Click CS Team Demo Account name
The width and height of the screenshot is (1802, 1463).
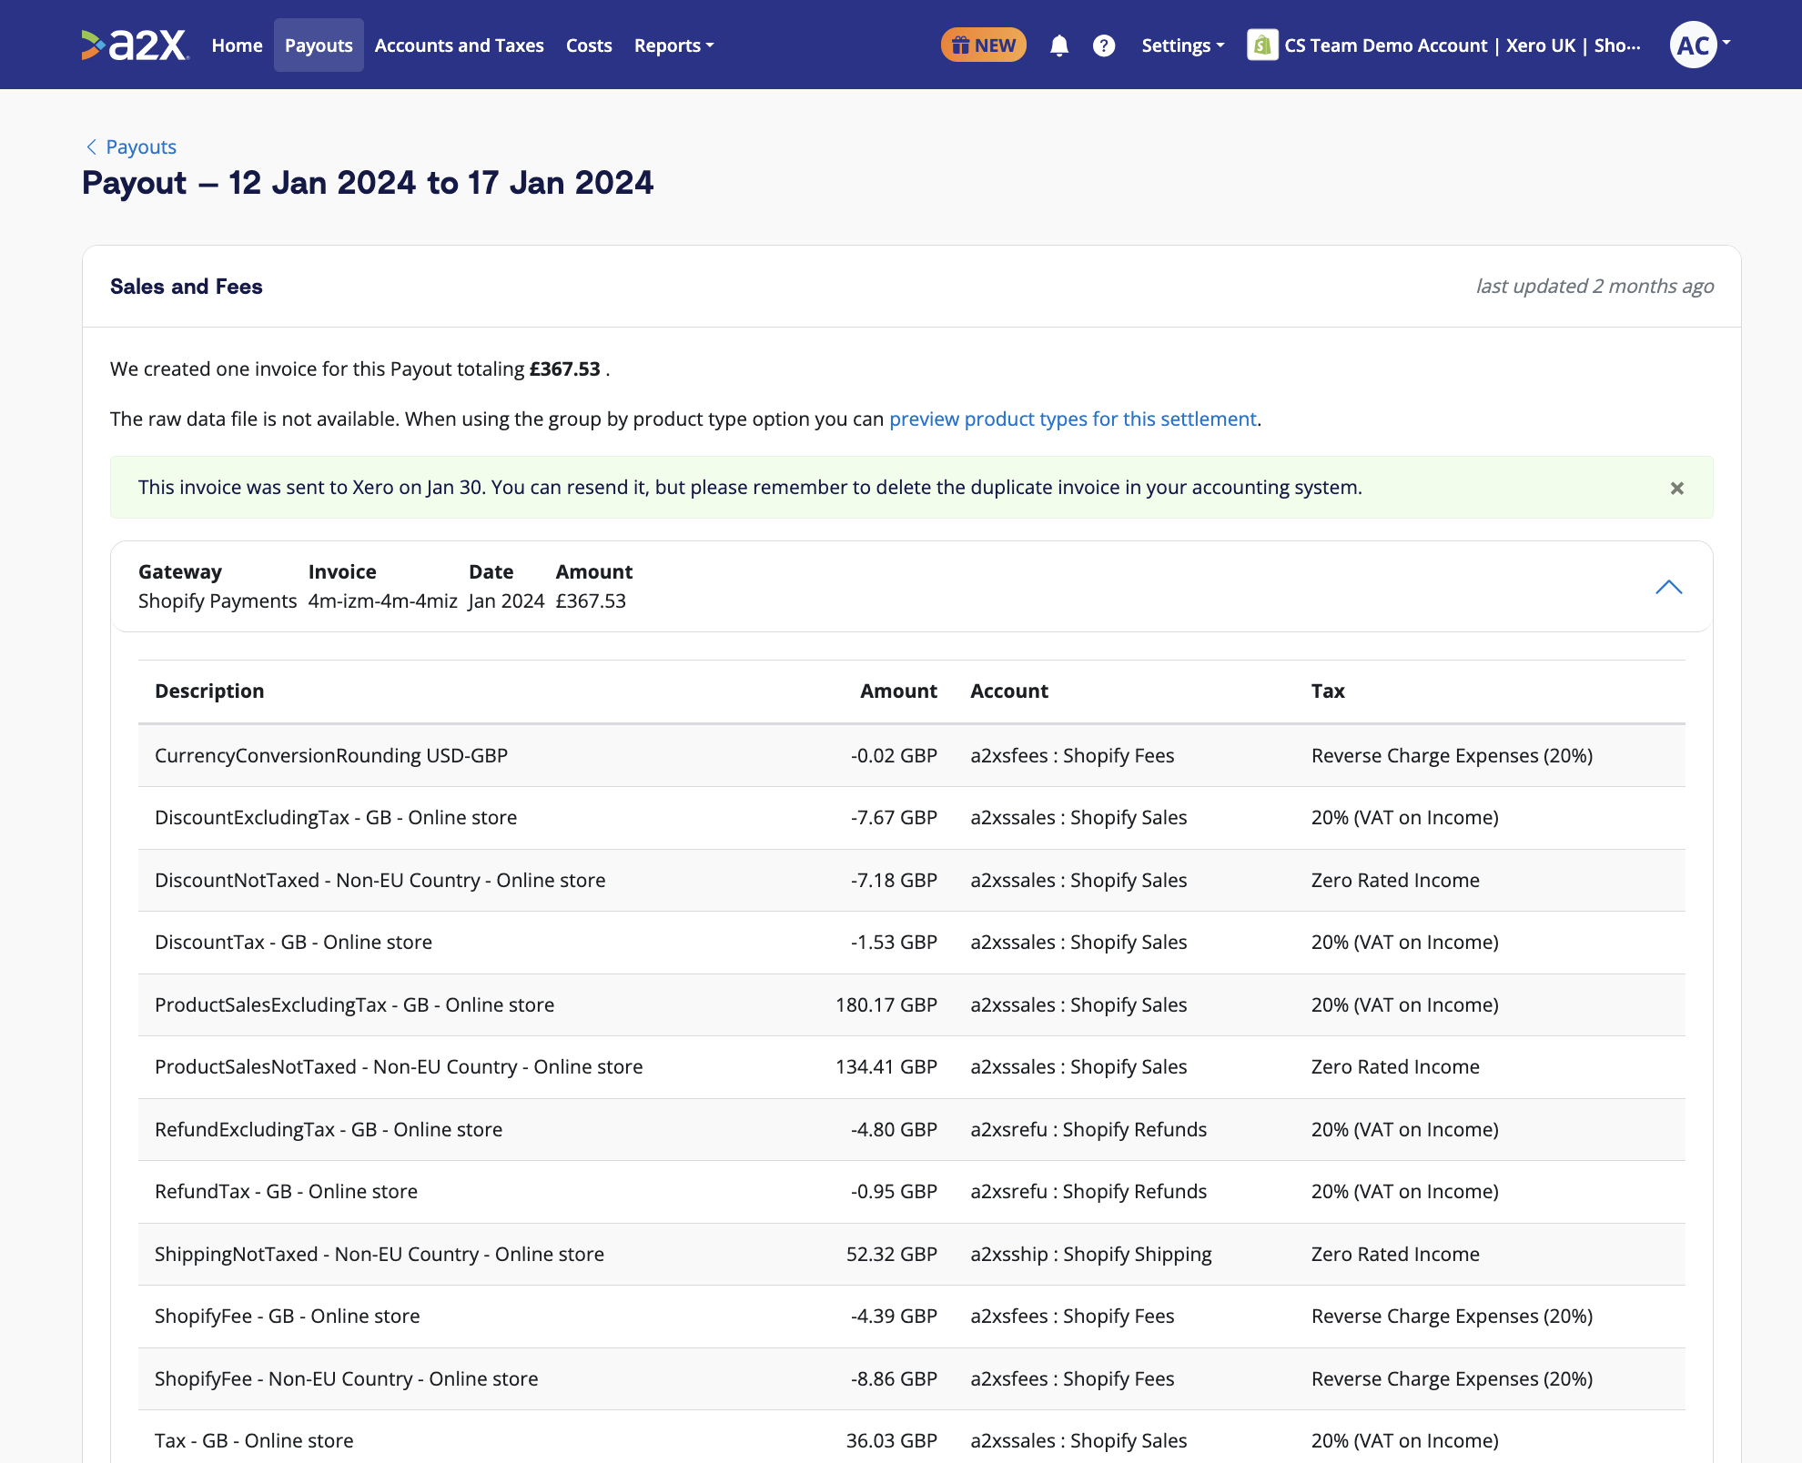[1462, 45]
